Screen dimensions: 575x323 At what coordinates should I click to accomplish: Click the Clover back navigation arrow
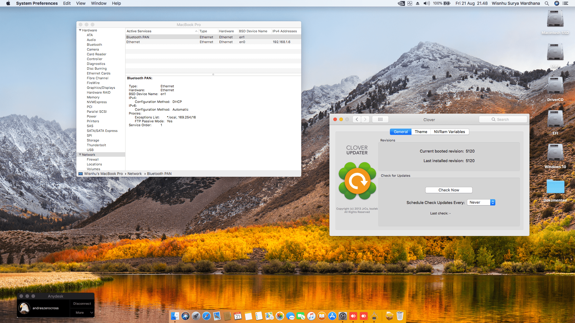click(357, 119)
